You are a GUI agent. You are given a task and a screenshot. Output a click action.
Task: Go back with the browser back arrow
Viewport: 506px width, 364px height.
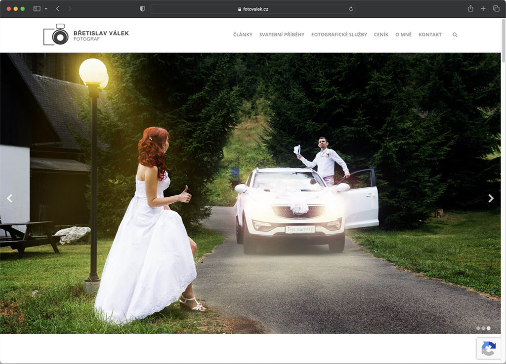[58, 9]
